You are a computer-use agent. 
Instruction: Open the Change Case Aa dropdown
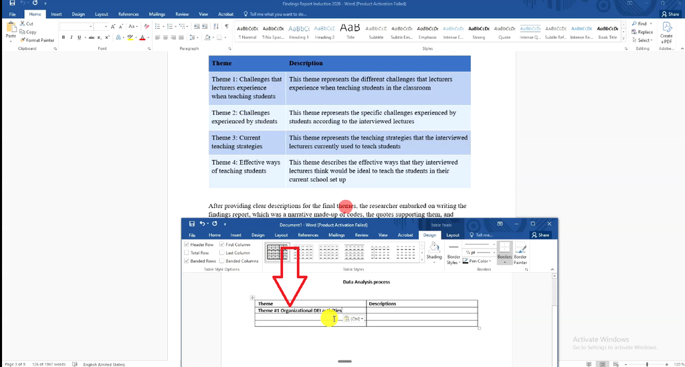[x=133, y=27]
